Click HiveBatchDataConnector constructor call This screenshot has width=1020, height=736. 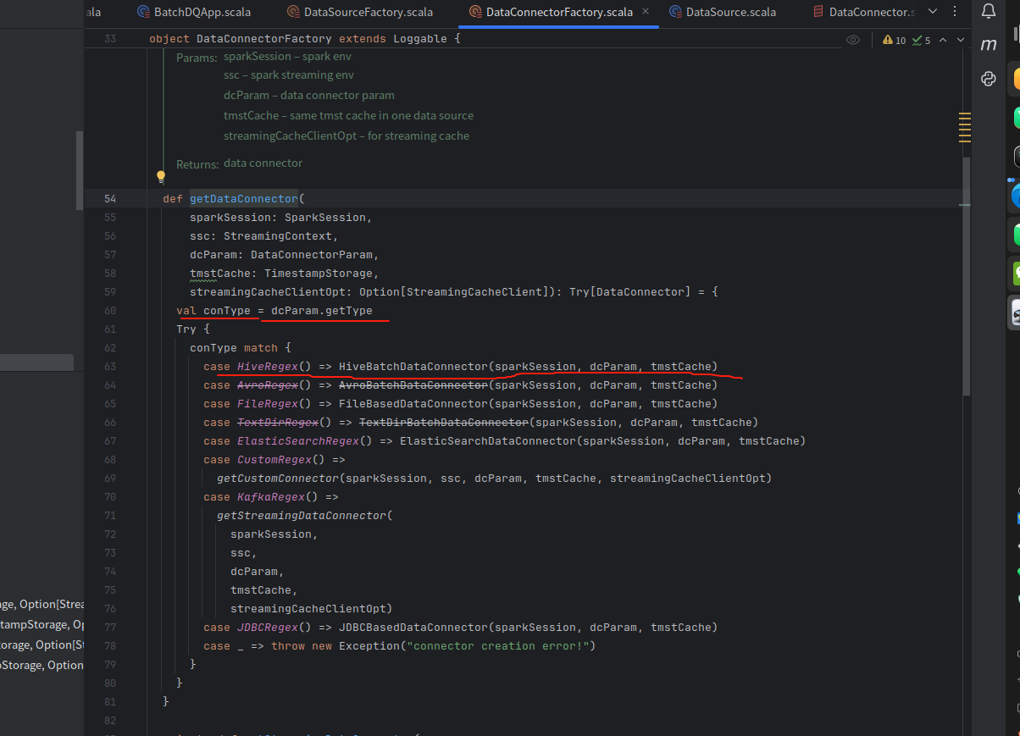click(x=413, y=367)
